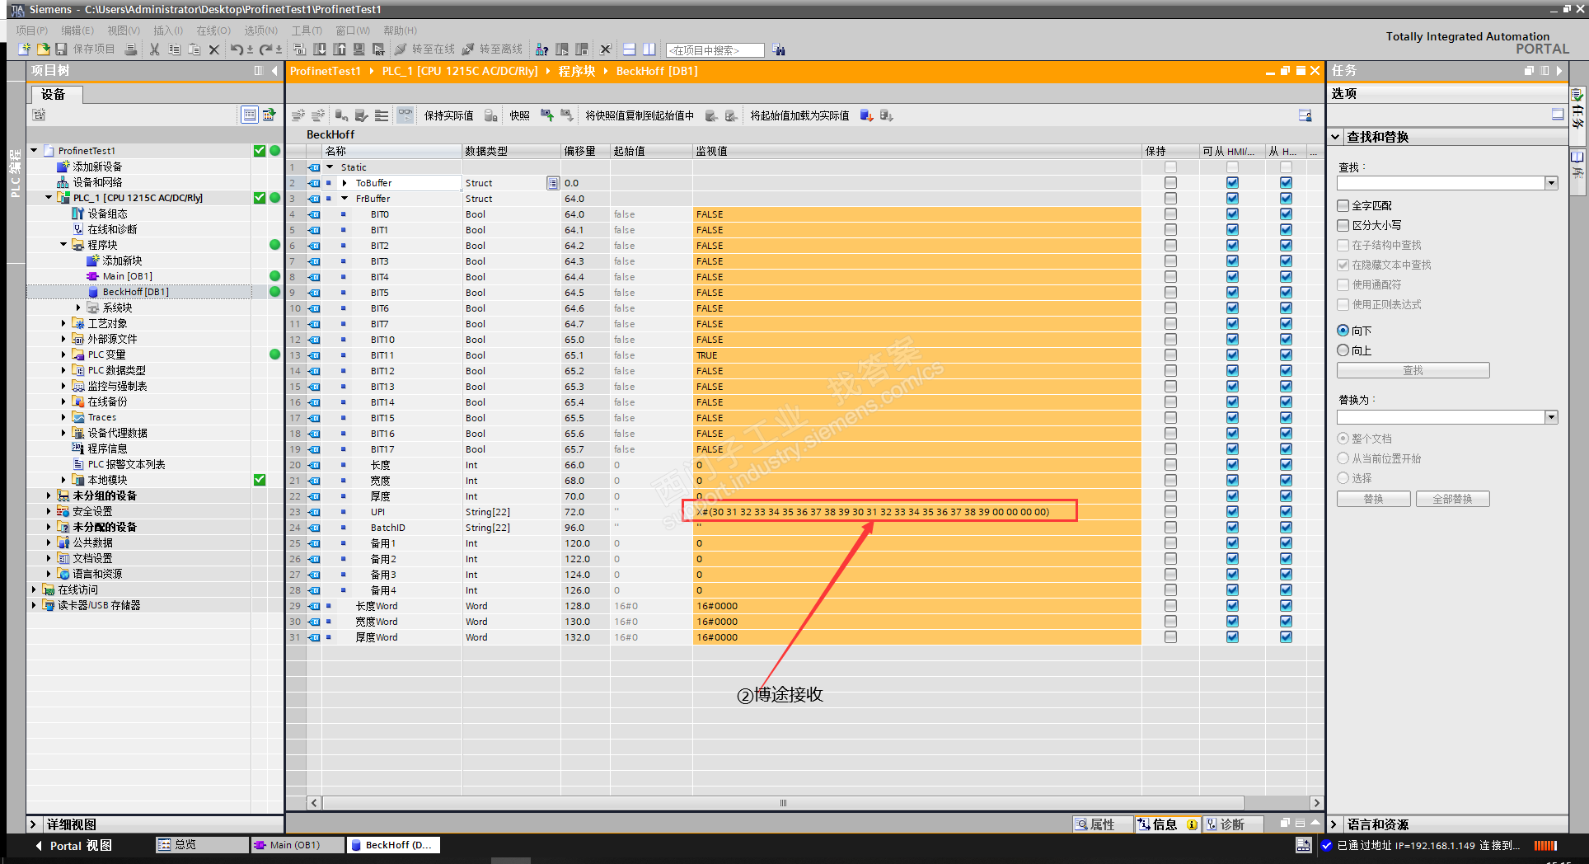
Task: Click the horizontal scrollbar of the DB table
Action: [783, 803]
